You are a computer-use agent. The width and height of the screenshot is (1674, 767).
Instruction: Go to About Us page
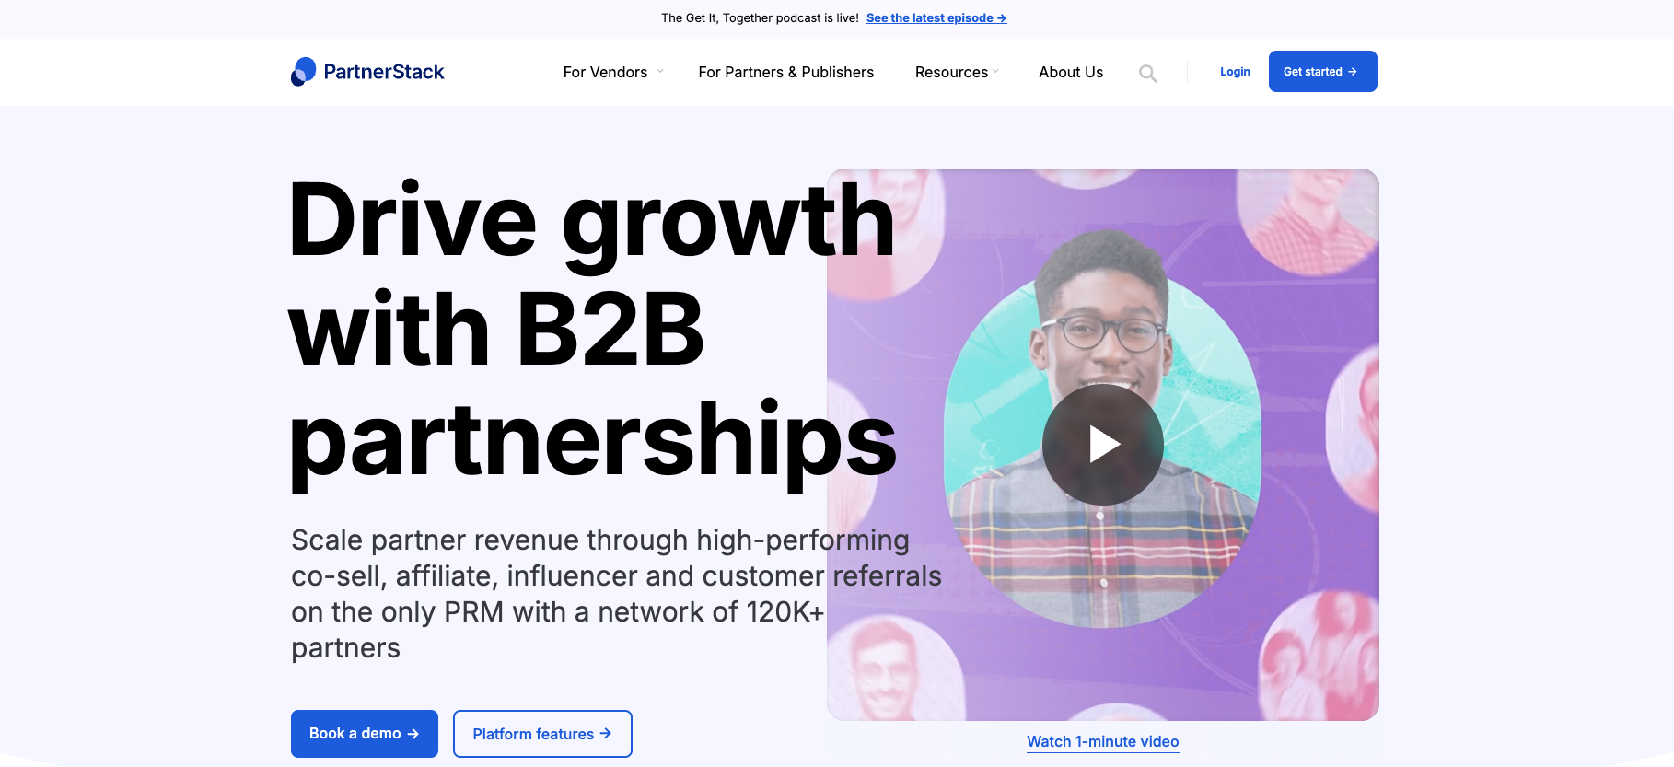1071,72
